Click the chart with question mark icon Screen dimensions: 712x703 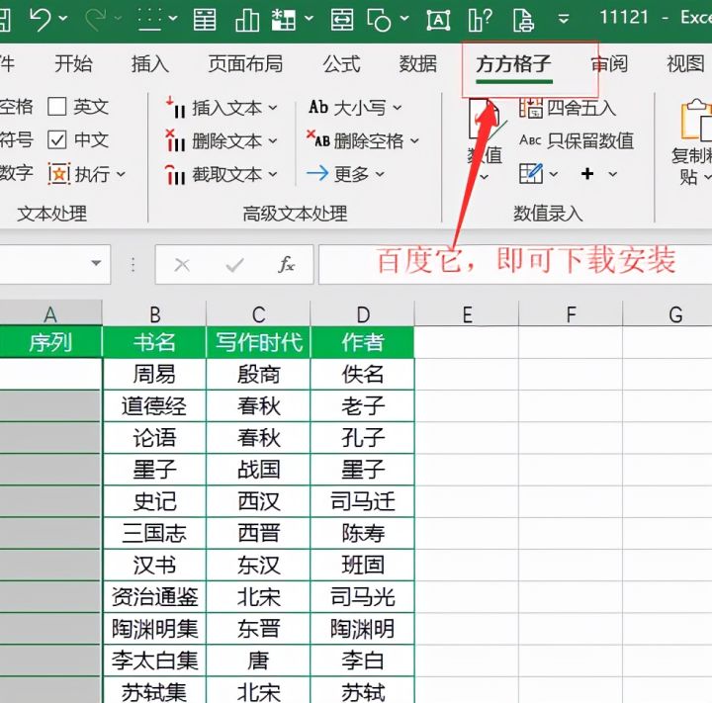pos(480,19)
